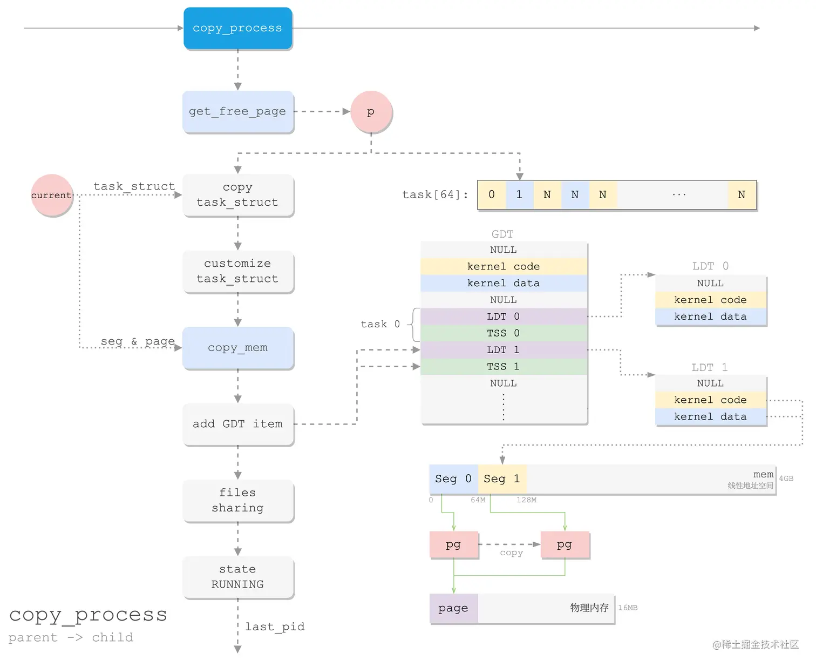816x667 pixels.
Task: Click the task 0 brace label
Action: (380, 324)
